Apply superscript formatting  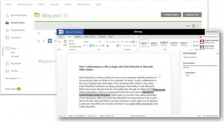tap(100, 46)
